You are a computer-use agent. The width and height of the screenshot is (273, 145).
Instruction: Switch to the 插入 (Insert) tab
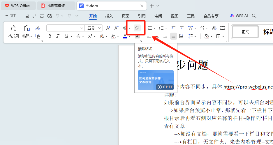pos(109,16)
